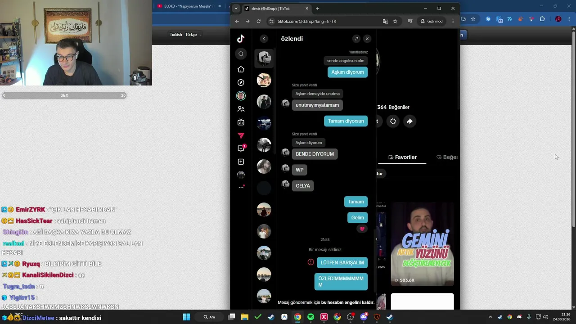The width and height of the screenshot is (576, 324).
Task: Open the Turkish - Türkçe language dropdown
Action: click(185, 35)
